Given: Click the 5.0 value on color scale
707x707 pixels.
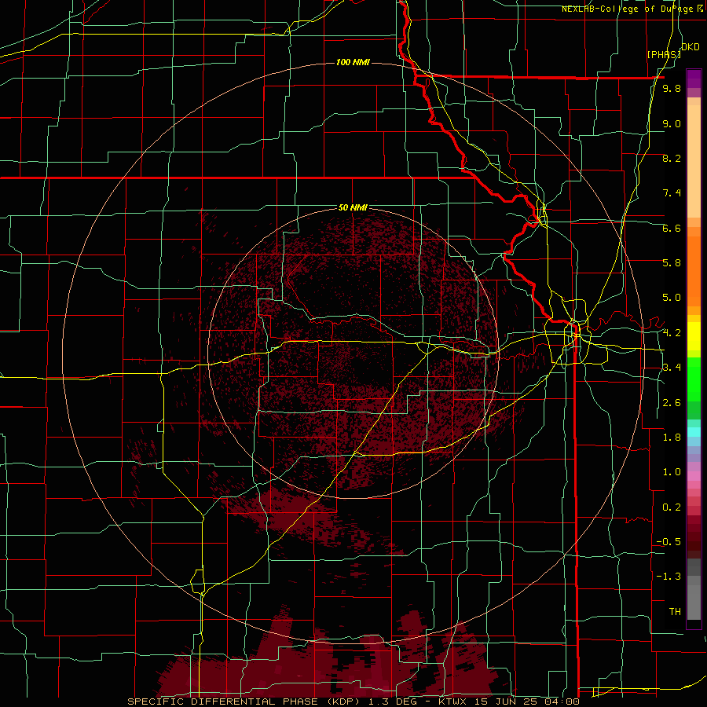Looking at the screenshot, I should coord(672,298).
